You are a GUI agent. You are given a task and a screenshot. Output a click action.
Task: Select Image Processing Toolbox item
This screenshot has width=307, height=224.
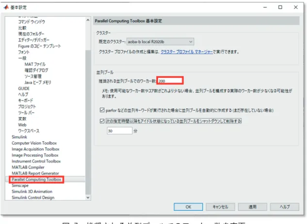[x=35, y=155]
